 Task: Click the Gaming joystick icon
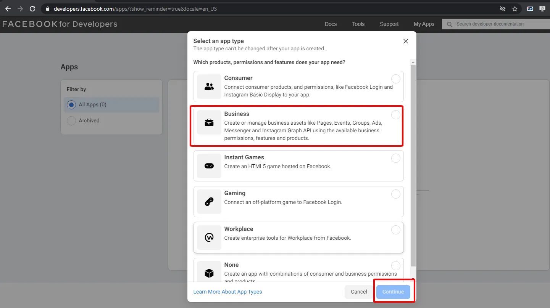pos(209,202)
